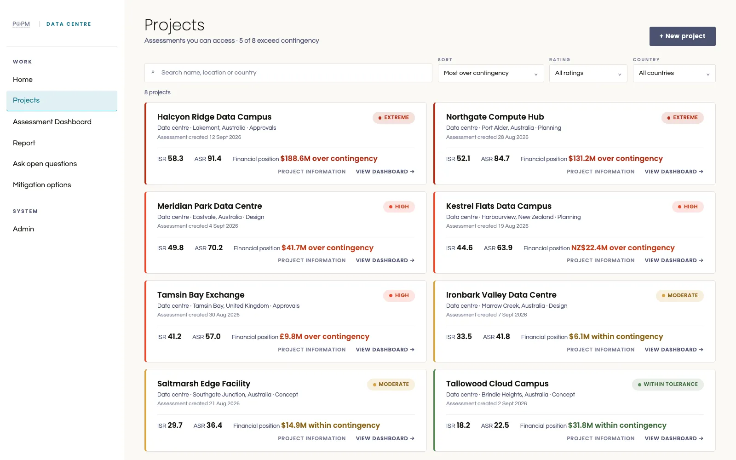Open the Sort dropdown 'Most over contingency'
Screen dimensions: 736x460
pos(491,73)
